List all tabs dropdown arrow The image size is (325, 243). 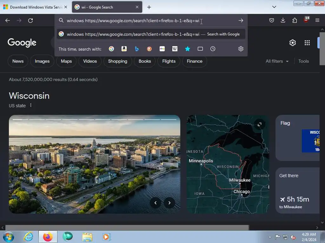click(274, 7)
